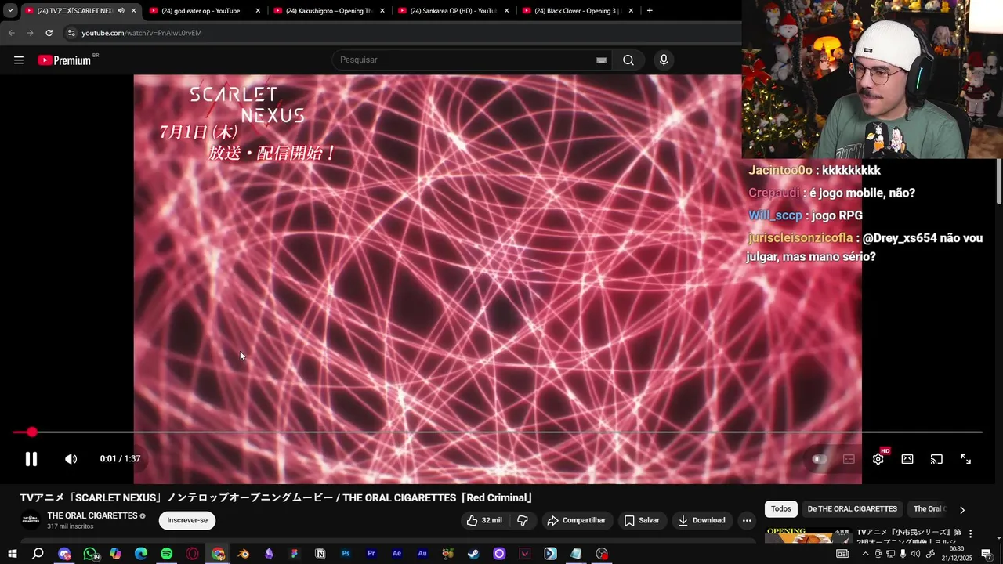Pause the video with the pause button
1003x564 pixels.
coord(31,459)
